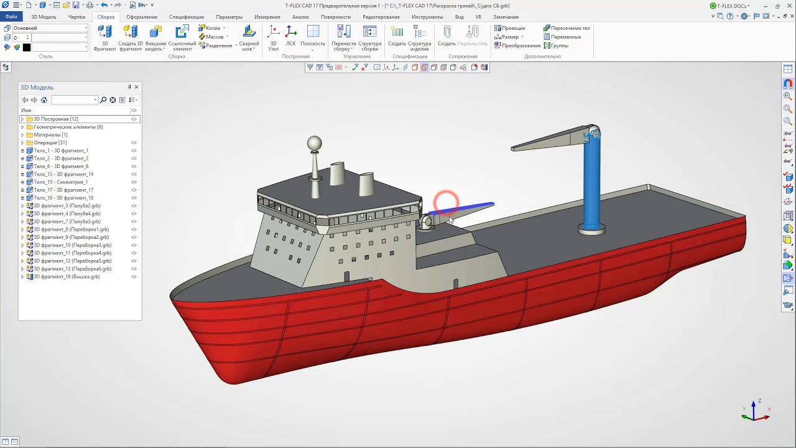Viewport: 796px width, 448px height.
Task: Click the Преобразование command
Action: tap(517, 45)
